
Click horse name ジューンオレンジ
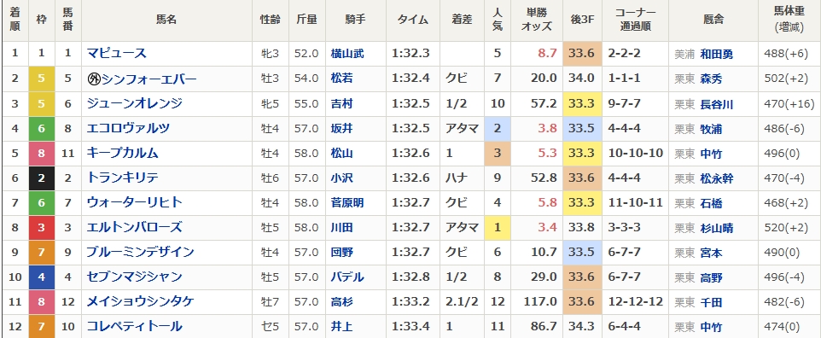tap(135, 104)
